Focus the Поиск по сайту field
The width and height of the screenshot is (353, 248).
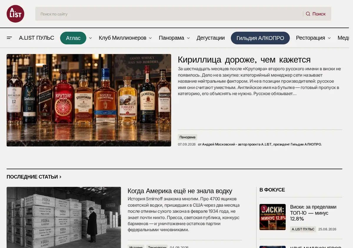[169, 14]
